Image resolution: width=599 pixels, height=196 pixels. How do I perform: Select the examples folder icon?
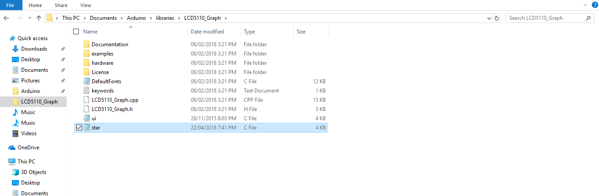[86, 53]
